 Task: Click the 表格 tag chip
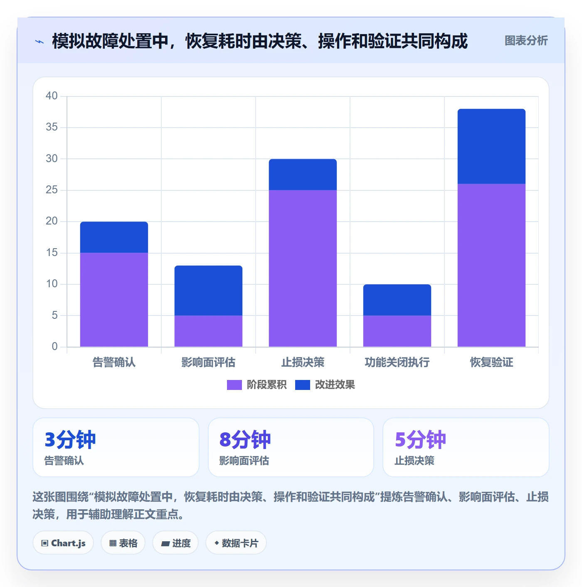pyautogui.click(x=123, y=543)
